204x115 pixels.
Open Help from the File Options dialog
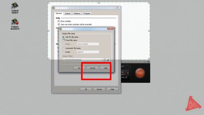click(106, 68)
